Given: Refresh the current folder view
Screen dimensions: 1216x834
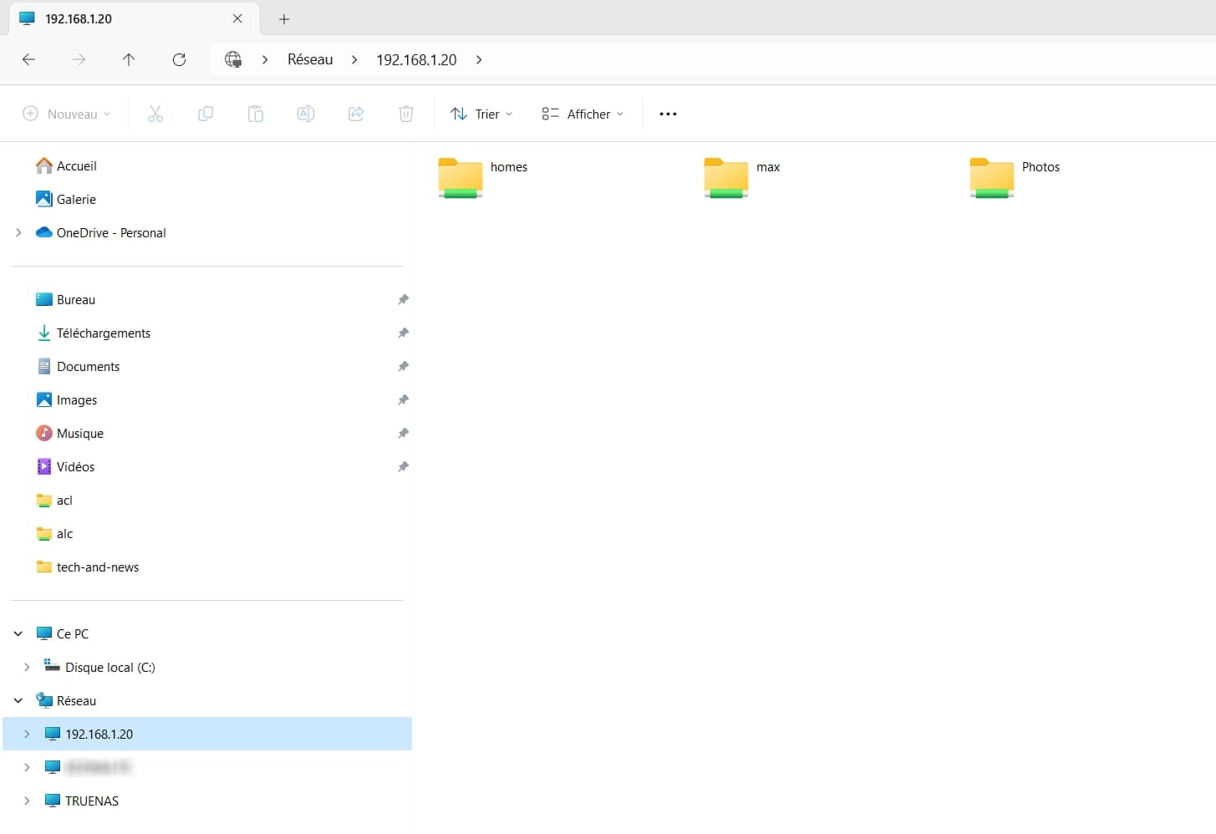Looking at the screenshot, I should pos(179,59).
